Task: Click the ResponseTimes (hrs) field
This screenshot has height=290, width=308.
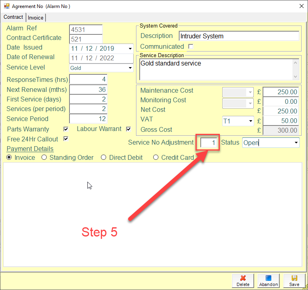Action: click(x=88, y=79)
